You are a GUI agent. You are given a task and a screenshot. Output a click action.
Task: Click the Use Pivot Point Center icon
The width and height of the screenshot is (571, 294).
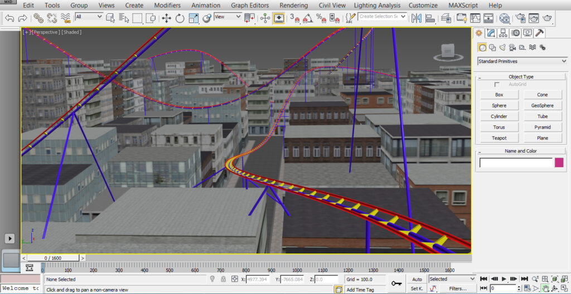click(x=249, y=18)
